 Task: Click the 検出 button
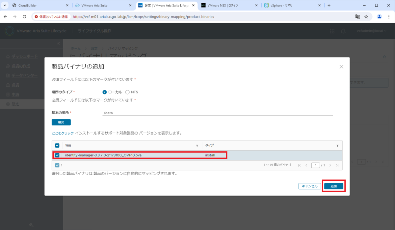pos(61,122)
